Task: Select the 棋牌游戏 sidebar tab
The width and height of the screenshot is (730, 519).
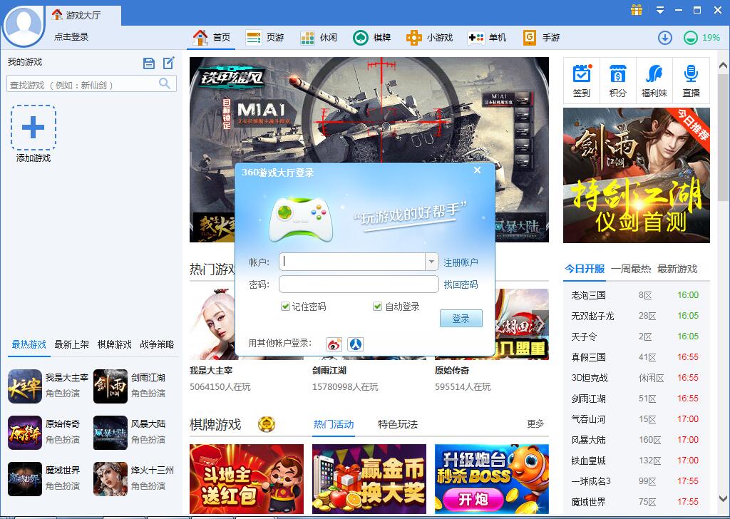Action: [x=115, y=344]
